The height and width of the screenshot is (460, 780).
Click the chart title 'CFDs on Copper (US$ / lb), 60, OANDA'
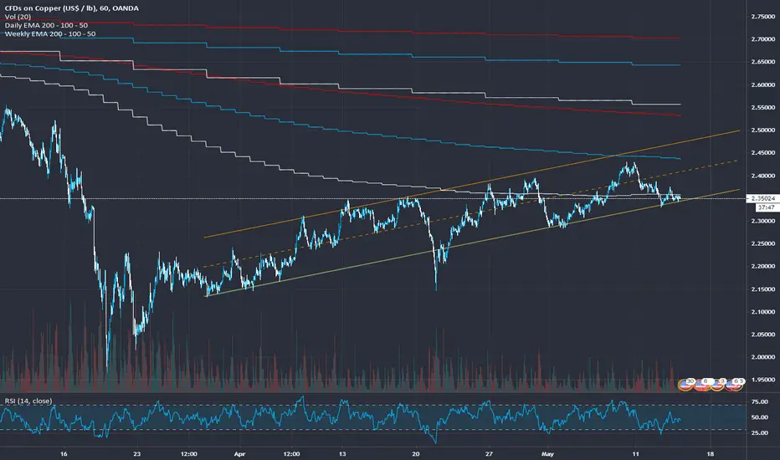(72, 8)
